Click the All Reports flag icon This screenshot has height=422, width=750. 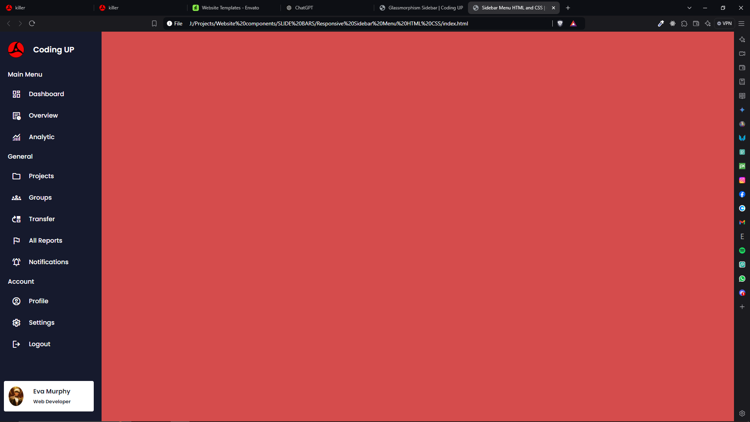[x=16, y=241]
